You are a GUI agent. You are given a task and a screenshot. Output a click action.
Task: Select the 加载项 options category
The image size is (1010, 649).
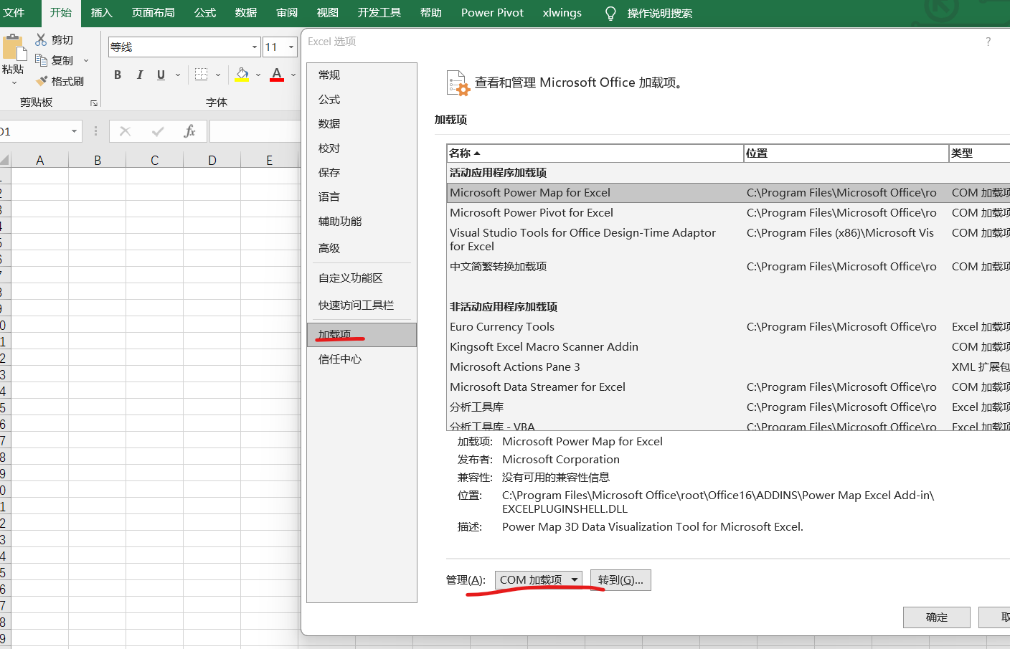tap(362, 335)
